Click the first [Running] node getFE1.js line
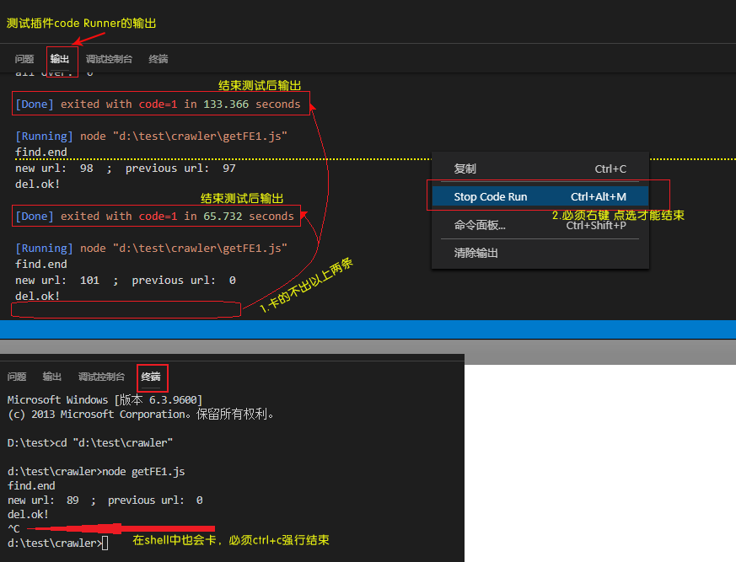Image resolution: width=736 pixels, height=562 pixels. click(151, 136)
